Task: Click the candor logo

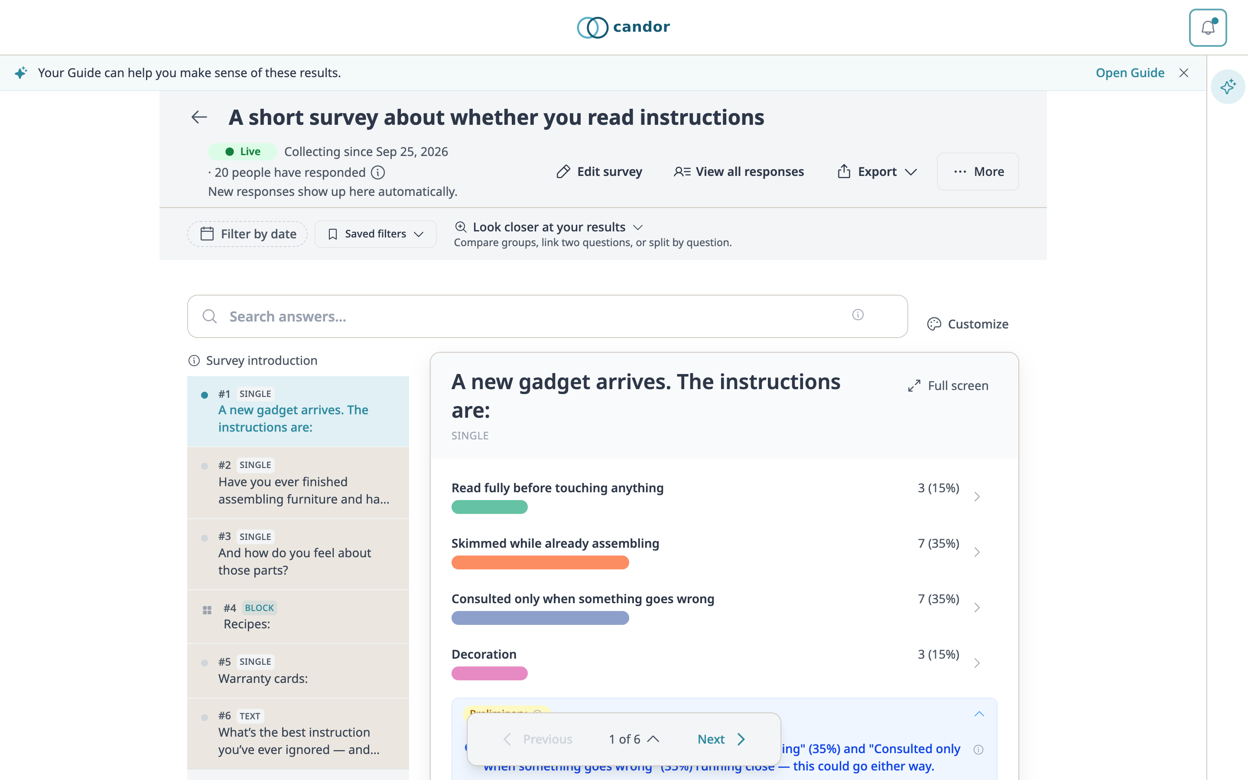Action: pyautogui.click(x=624, y=27)
